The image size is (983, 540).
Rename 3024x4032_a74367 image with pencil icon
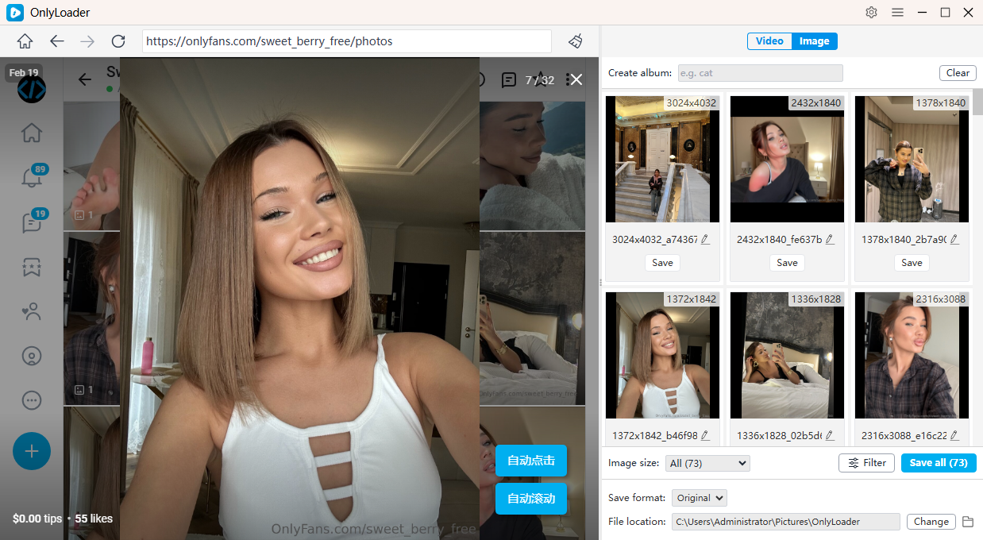point(705,239)
